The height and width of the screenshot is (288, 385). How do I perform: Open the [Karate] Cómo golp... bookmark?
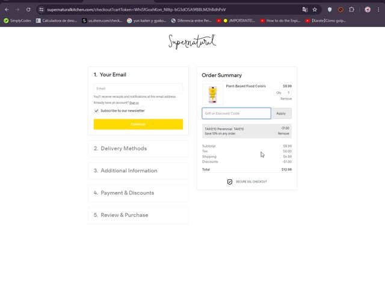click(325, 20)
